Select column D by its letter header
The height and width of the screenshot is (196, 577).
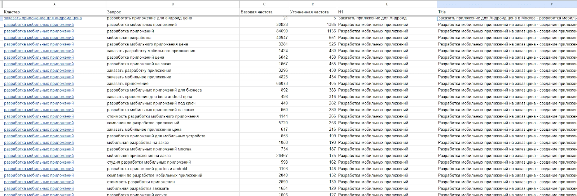click(x=313, y=4)
